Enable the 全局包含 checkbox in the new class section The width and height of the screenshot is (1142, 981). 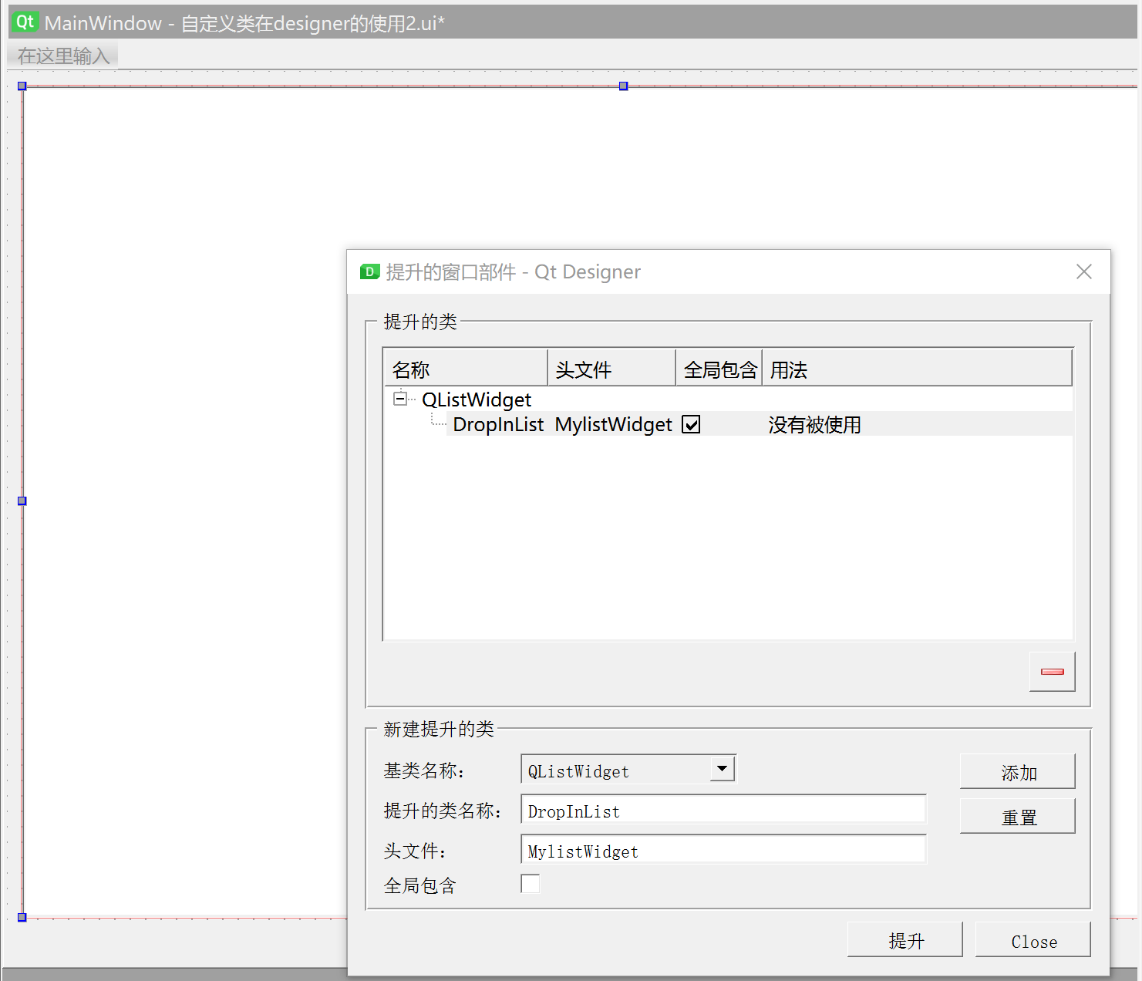point(531,883)
